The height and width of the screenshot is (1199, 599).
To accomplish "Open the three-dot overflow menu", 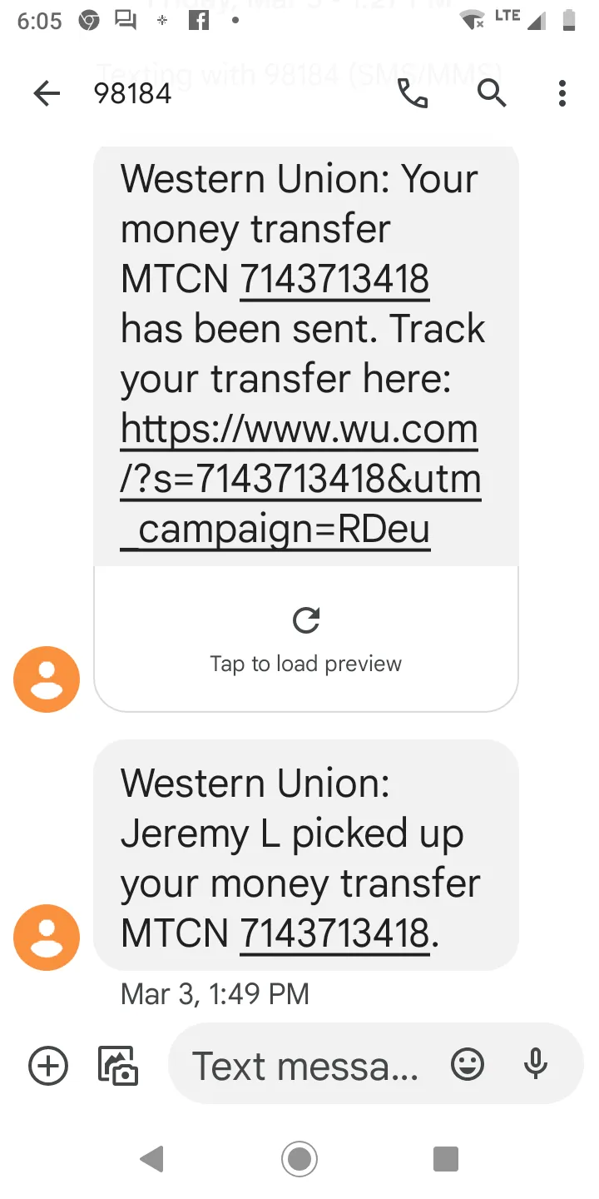I will (562, 93).
